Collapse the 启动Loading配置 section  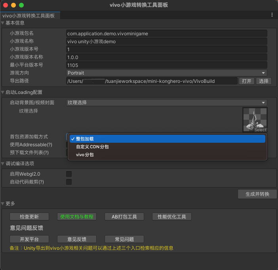pos(4,92)
